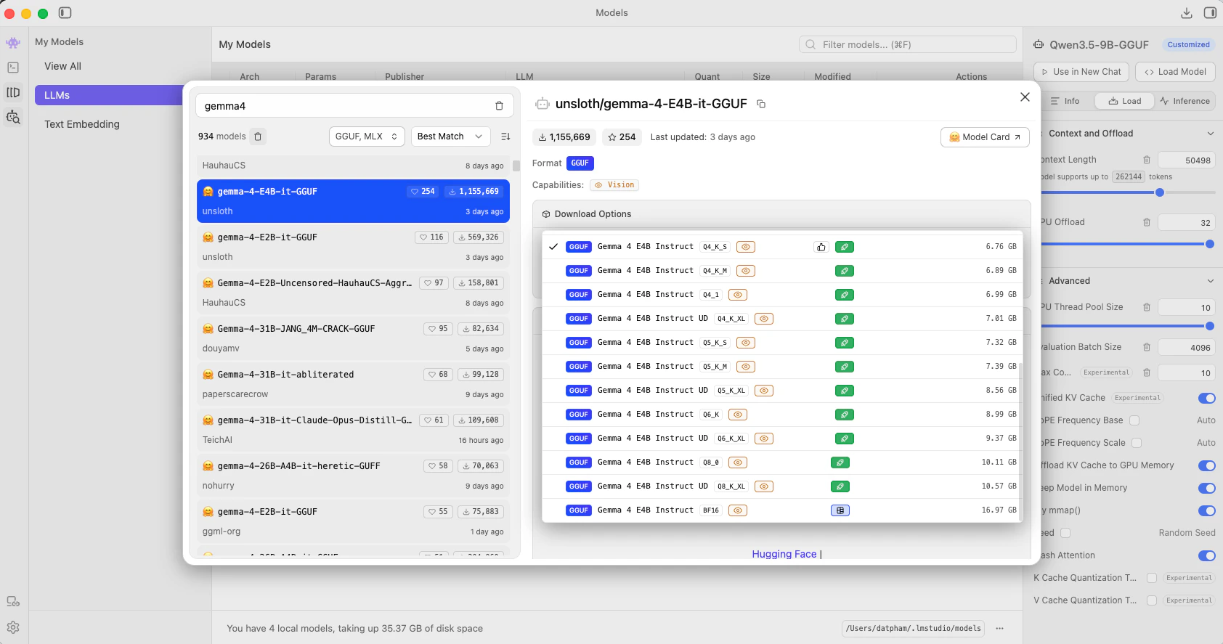The image size is (1223, 644).
Task: Select LLMs in My Models sidebar
Action: pyautogui.click(x=109, y=95)
